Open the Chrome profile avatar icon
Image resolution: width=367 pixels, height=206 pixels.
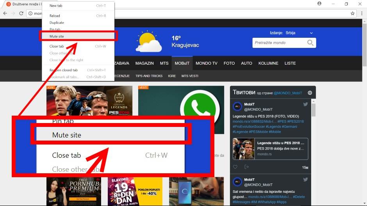pos(319,4)
